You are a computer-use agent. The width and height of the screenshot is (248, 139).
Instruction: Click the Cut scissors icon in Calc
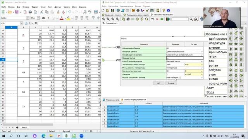[x=41, y=12]
